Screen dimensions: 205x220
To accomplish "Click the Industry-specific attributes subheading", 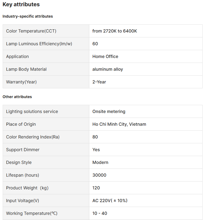I will point(28,16).
